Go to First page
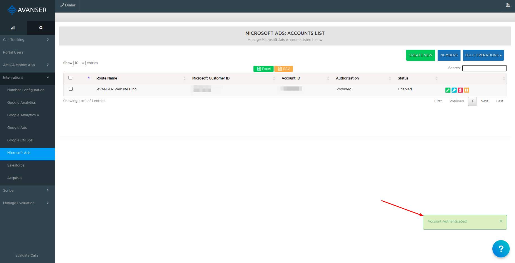The image size is (515, 263). click(x=438, y=101)
